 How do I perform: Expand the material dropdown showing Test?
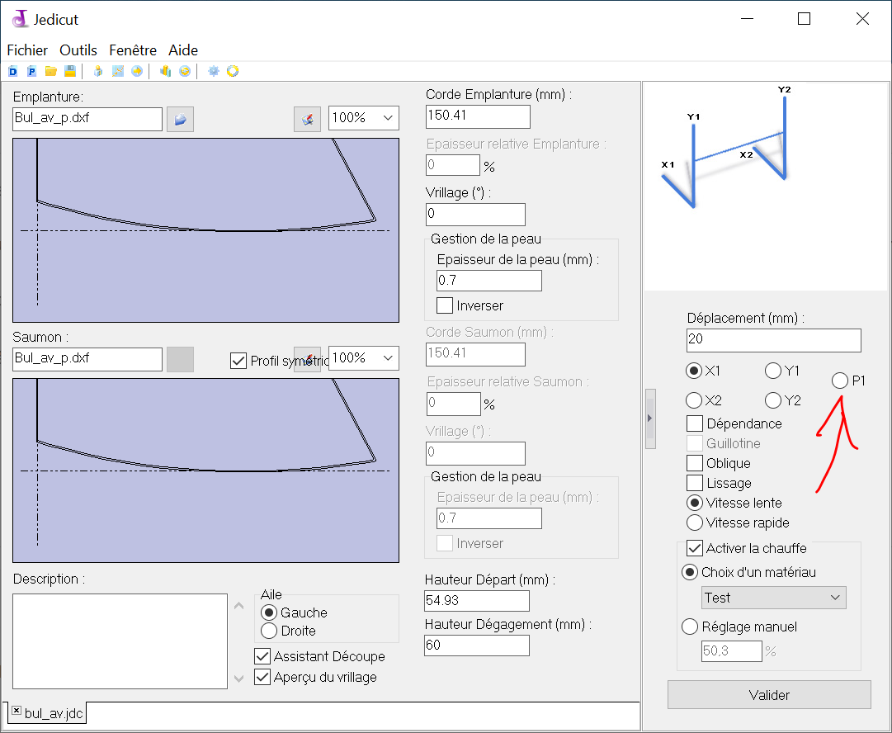click(773, 598)
